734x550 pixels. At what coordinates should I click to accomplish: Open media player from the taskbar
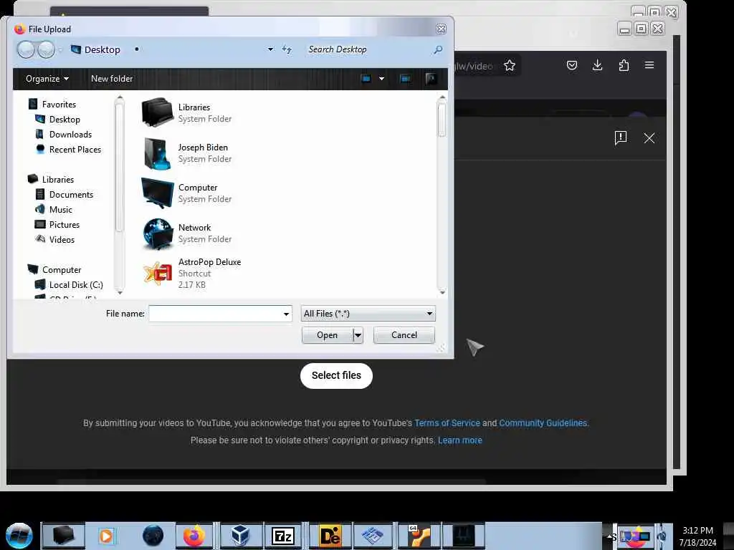(x=106, y=536)
